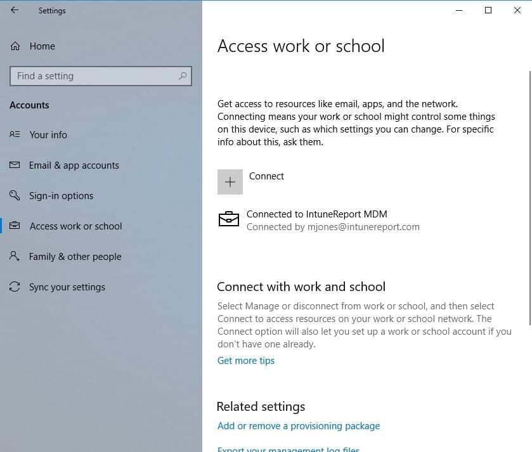Open Export your management log files
Viewport: 532px width, 452px height.
point(289,449)
